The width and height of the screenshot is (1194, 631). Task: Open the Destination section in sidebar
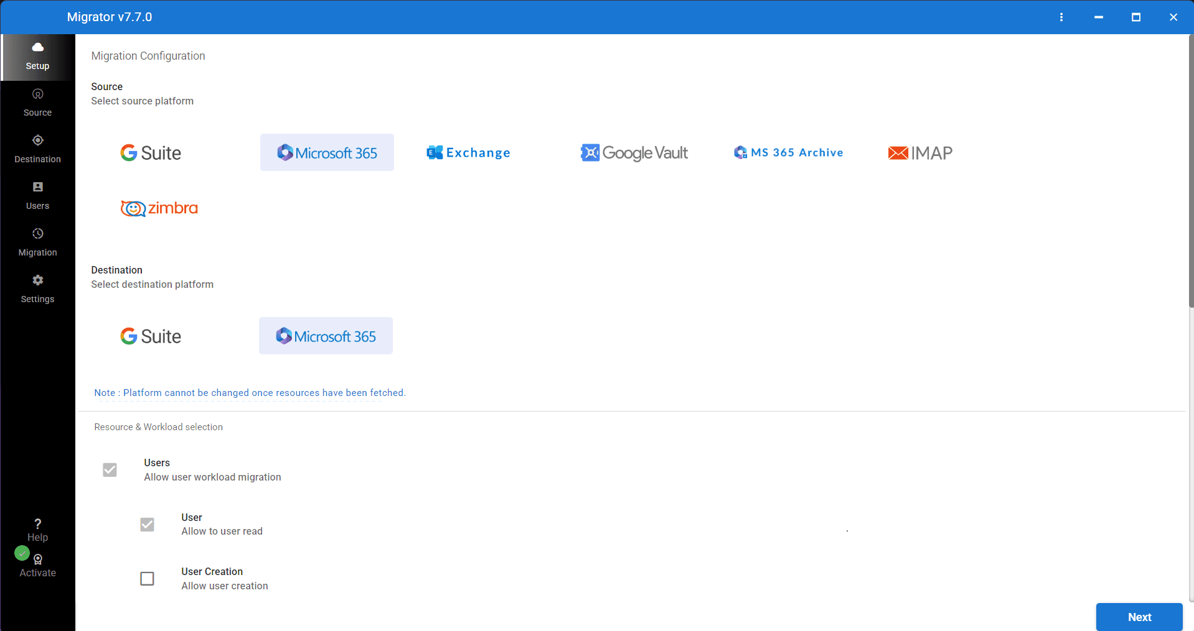click(37, 149)
